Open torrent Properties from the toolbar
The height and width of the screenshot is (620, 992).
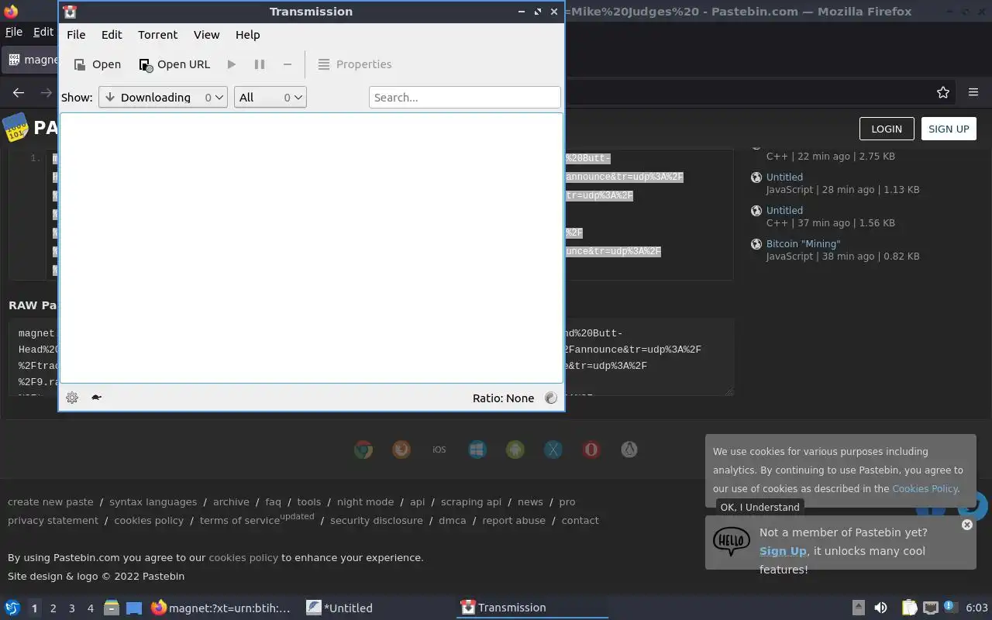355,64
